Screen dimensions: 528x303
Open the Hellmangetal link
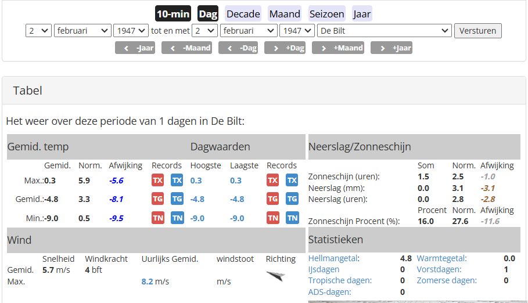333,258
